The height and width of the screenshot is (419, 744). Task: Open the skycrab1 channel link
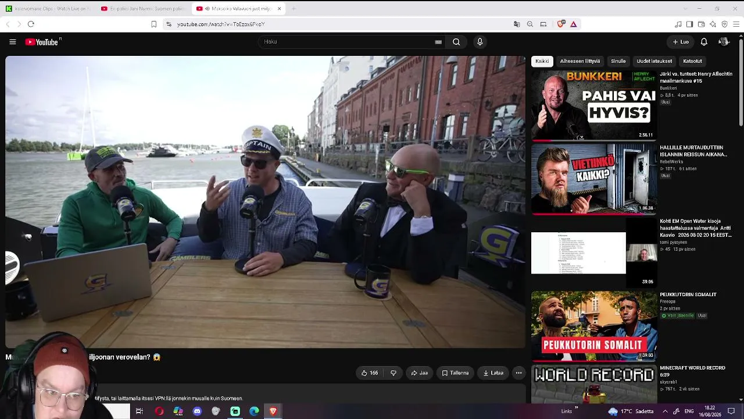(x=669, y=382)
